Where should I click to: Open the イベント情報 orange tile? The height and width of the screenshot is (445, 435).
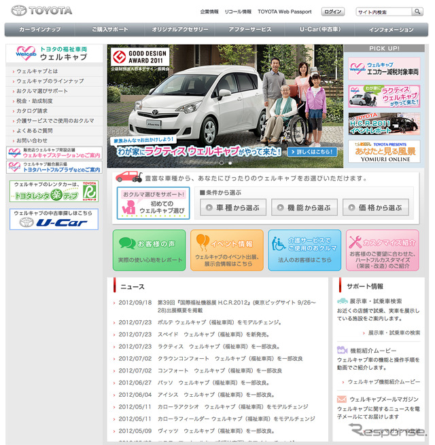tap(227, 250)
